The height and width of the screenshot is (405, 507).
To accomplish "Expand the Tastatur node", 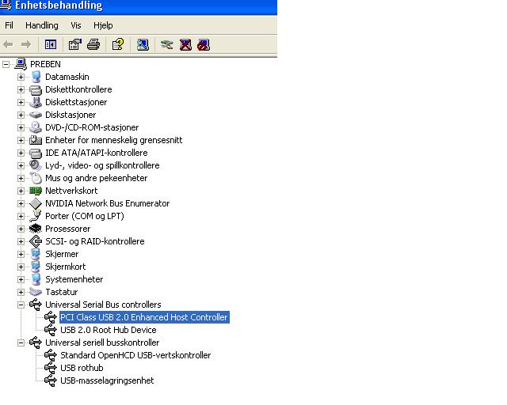I will point(21,292).
